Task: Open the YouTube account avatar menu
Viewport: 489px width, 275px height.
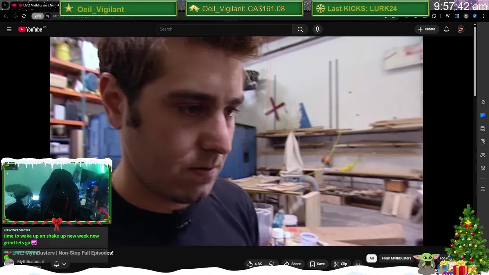Action: point(461,29)
